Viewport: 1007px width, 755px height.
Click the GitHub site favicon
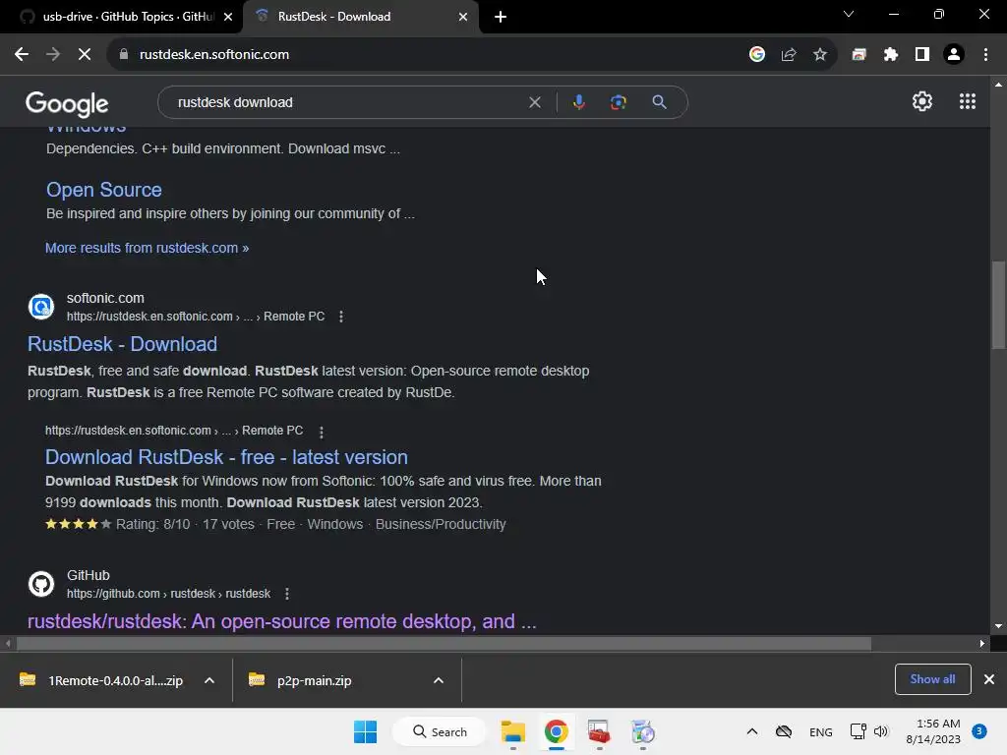(x=41, y=584)
